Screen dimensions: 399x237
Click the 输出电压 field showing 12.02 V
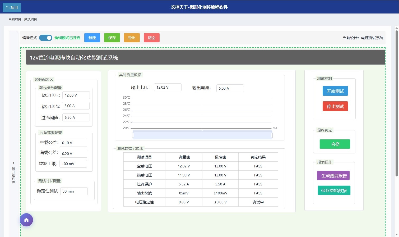pos(168,87)
